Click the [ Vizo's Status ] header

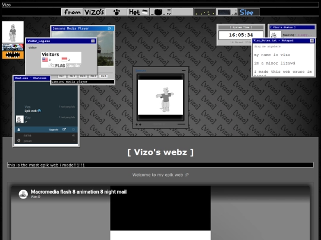(292, 27)
